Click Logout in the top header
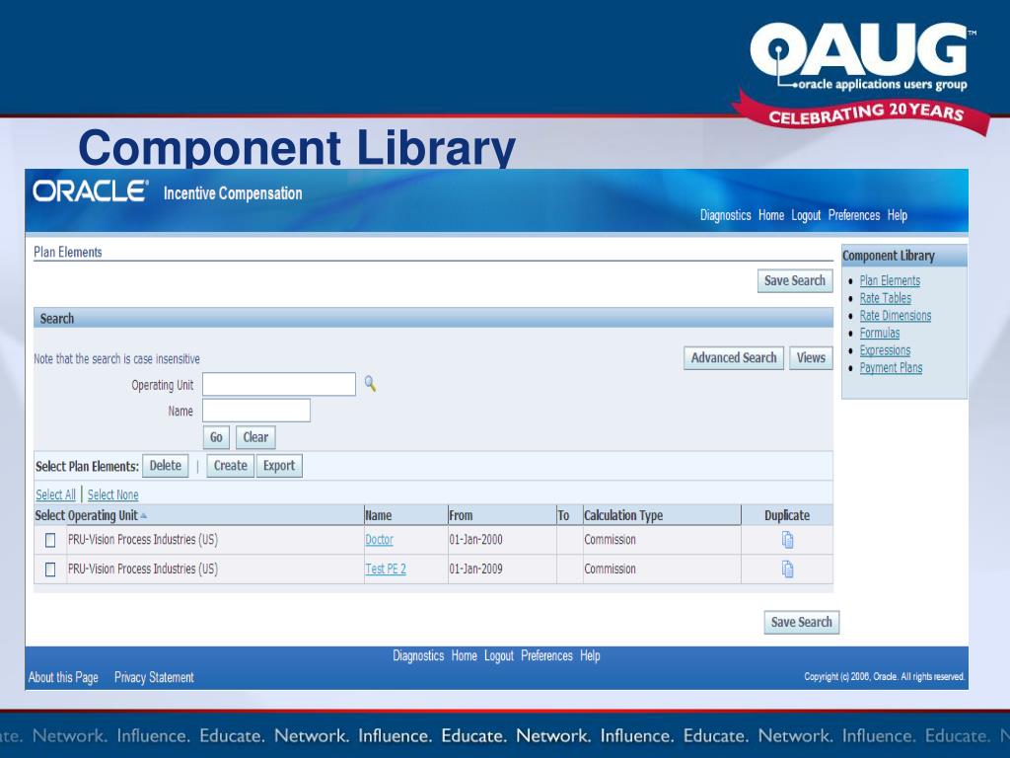The width and height of the screenshot is (1010, 758). click(806, 215)
